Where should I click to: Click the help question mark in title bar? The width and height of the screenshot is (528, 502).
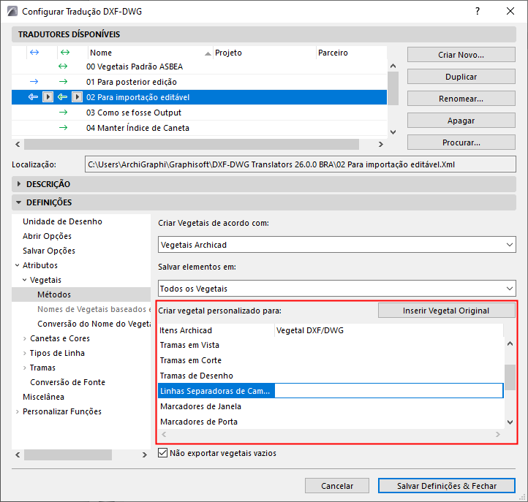[x=477, y=12]
